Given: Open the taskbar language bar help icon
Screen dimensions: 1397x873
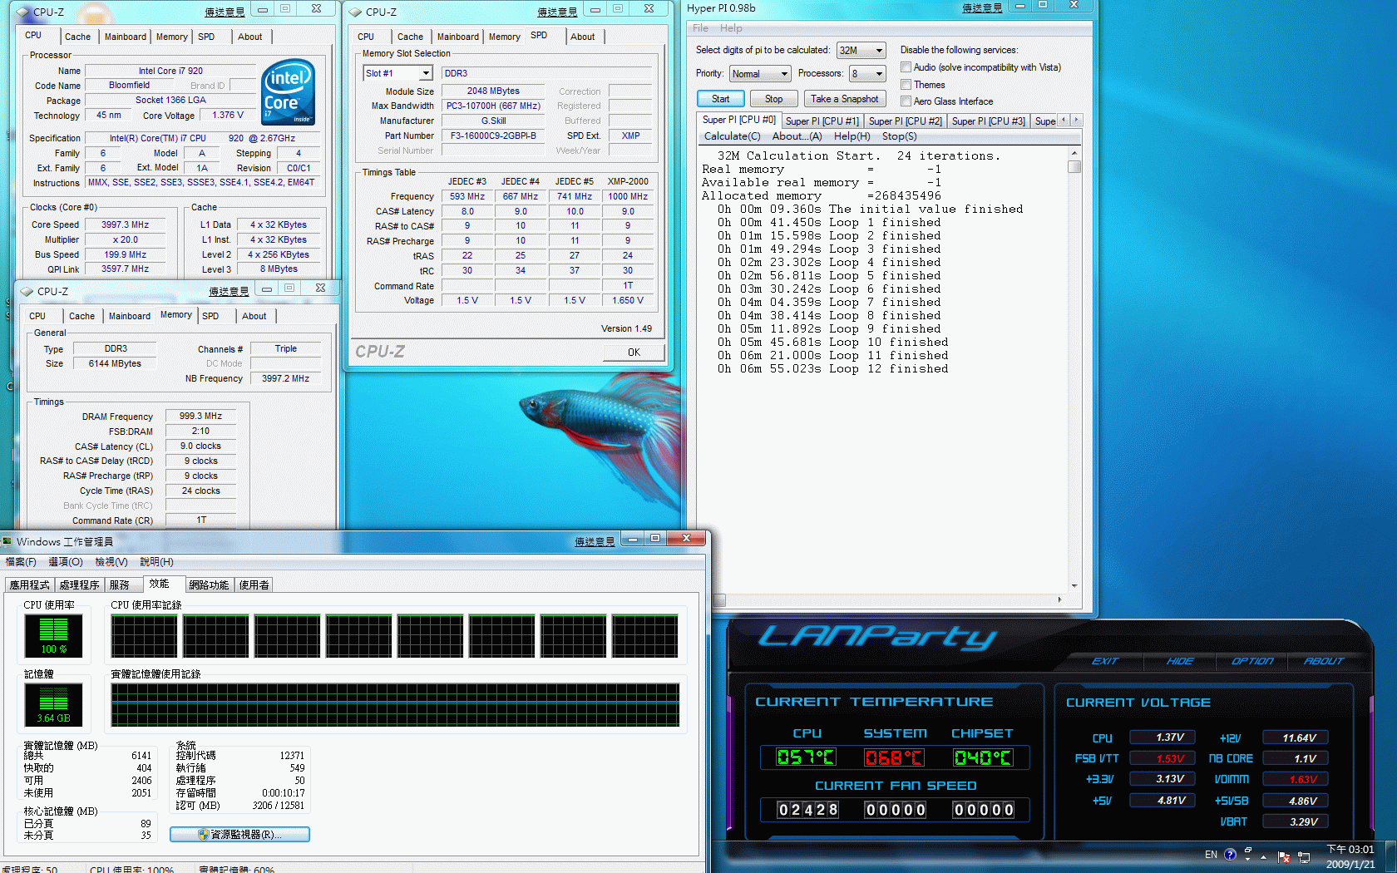Looking at the screenshot, I should pyautogui.click(x=1230, y=855).
